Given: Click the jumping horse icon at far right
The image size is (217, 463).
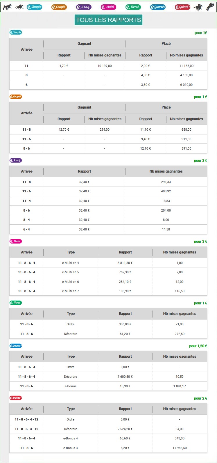Looking at the screenshot, I should pyautogui.click(x=211, y=7).
